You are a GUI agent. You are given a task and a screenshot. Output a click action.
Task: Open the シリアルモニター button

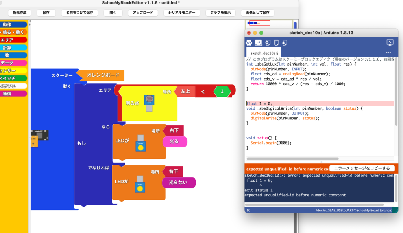(182, 13)
